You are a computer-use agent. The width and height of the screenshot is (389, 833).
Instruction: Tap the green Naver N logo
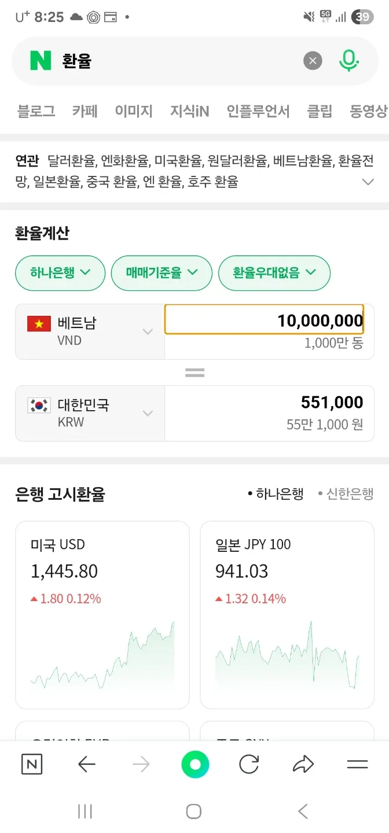[x=41, y=61]
